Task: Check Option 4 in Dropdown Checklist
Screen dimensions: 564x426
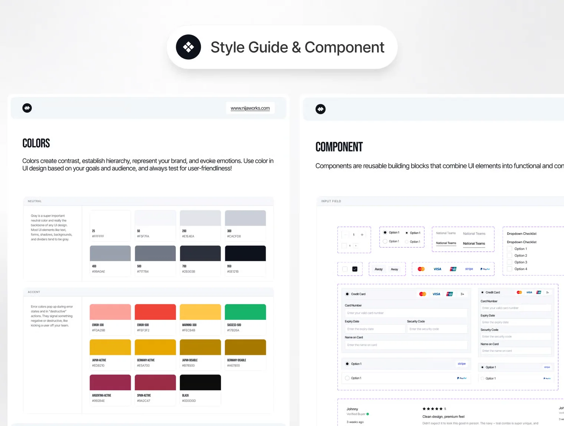Action: [509, 269]
